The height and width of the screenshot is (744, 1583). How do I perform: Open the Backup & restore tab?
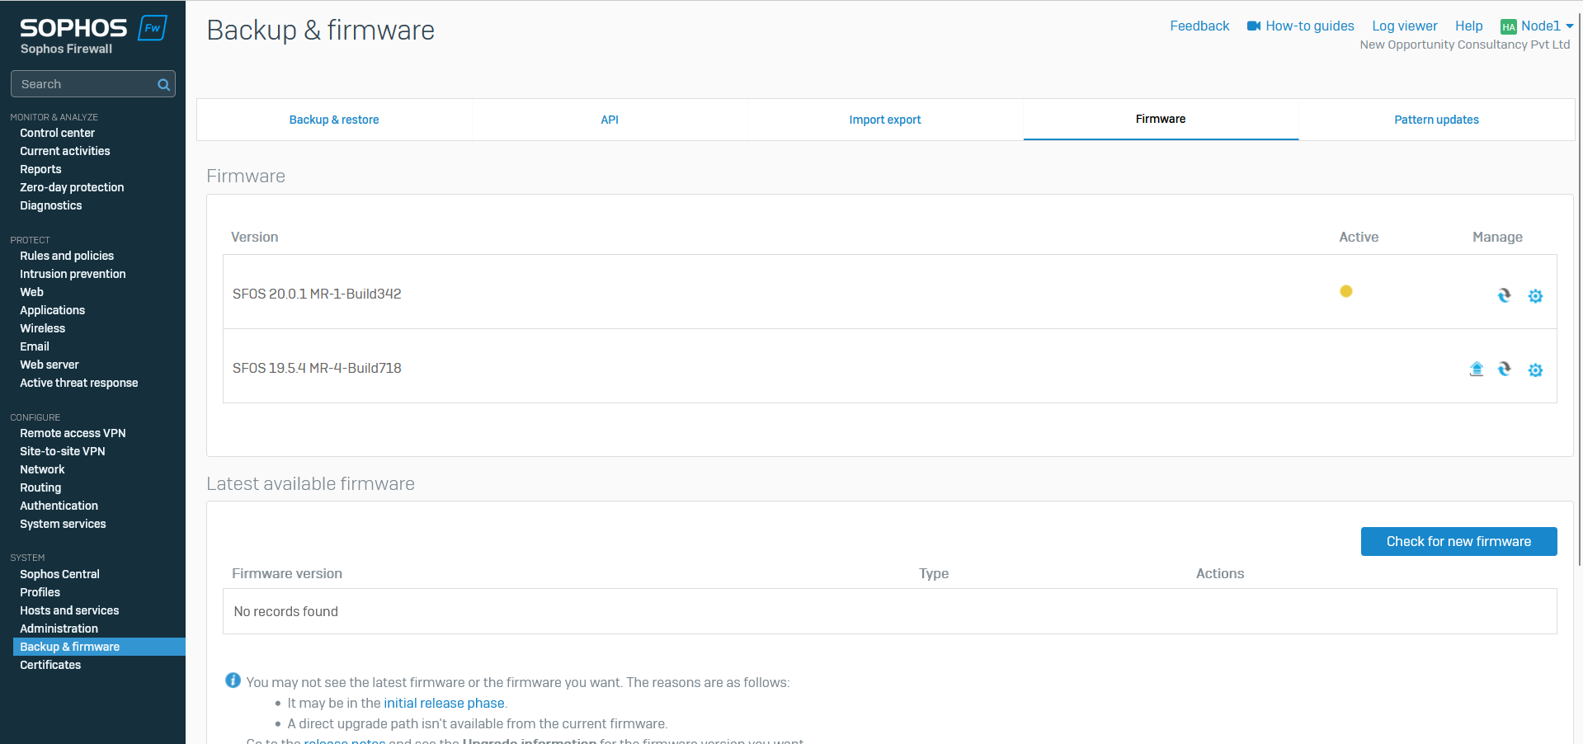[x=334, y=120]
